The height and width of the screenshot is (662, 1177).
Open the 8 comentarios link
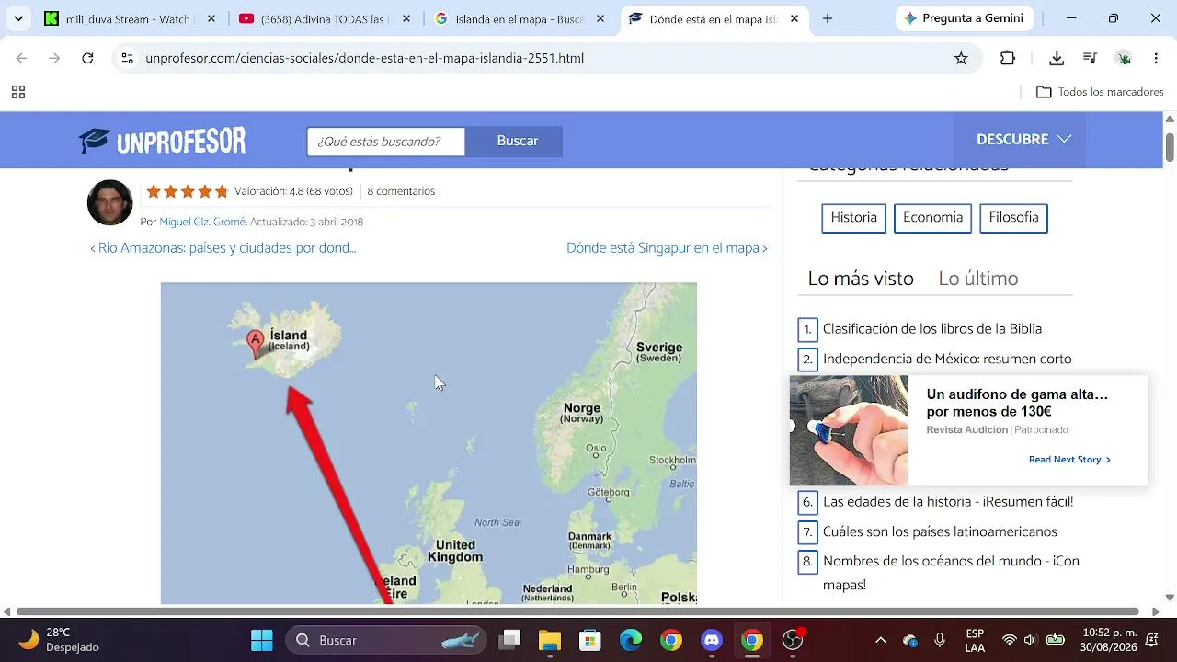coord(401,191)
